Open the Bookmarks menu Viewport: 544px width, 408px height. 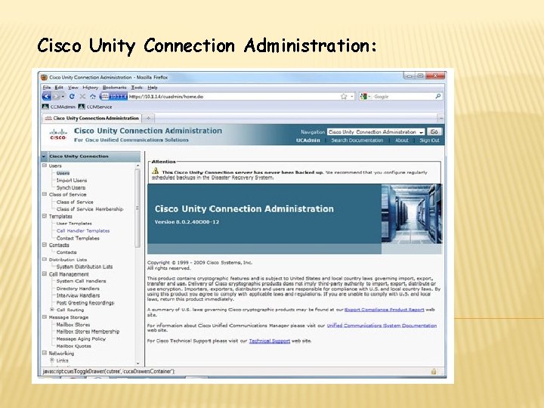[115, 88]
